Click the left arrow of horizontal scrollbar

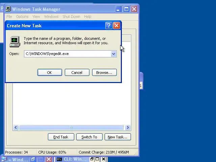(x=16, y=128)
